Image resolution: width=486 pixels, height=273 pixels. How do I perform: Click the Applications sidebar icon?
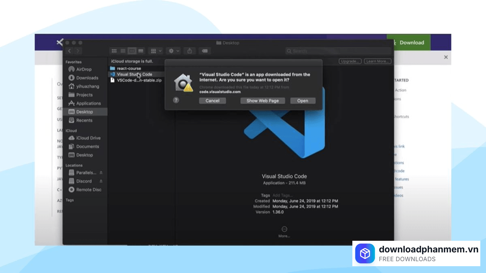tap(71, 103)
